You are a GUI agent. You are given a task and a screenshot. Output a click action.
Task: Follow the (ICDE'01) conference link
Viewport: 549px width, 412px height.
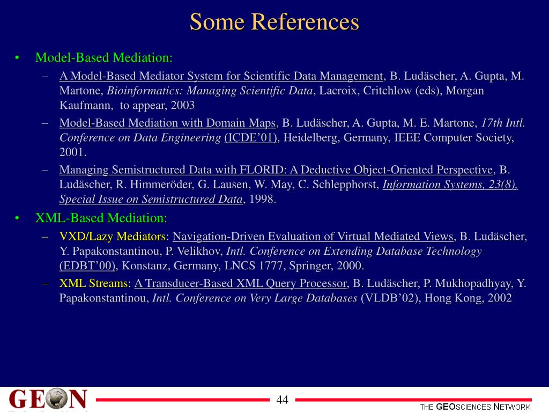pos(251,138)
